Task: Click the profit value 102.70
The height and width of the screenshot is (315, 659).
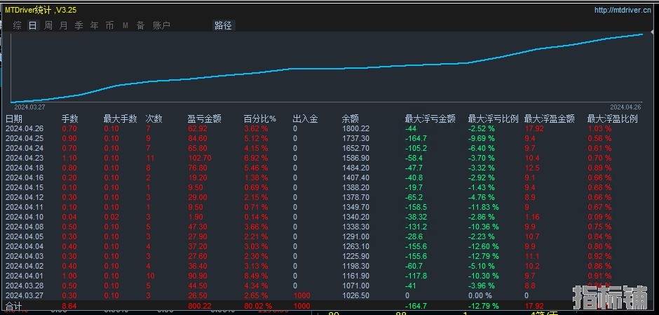Action: pyautogui.click(x=200, y=158)
